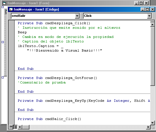
Task: Close the frmMensaje Código window
Action: (152, 9)
